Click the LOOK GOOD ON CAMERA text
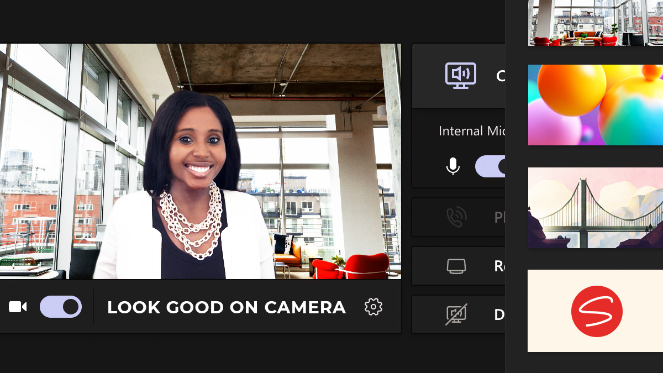This screenshot has width=663, height=373. (x=227, y=307)
